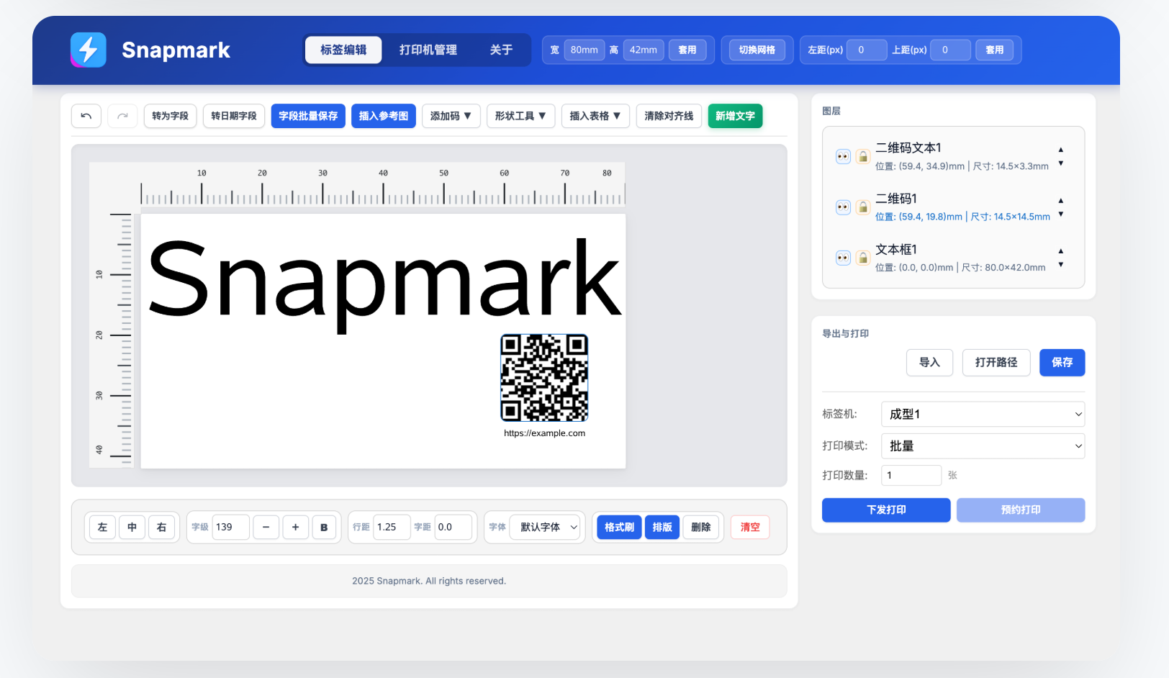Image resolution: width=1169 pixels, height=678 pixels.
Task: Expand the 形状工具 dropdown
Action: coord(520,116)
